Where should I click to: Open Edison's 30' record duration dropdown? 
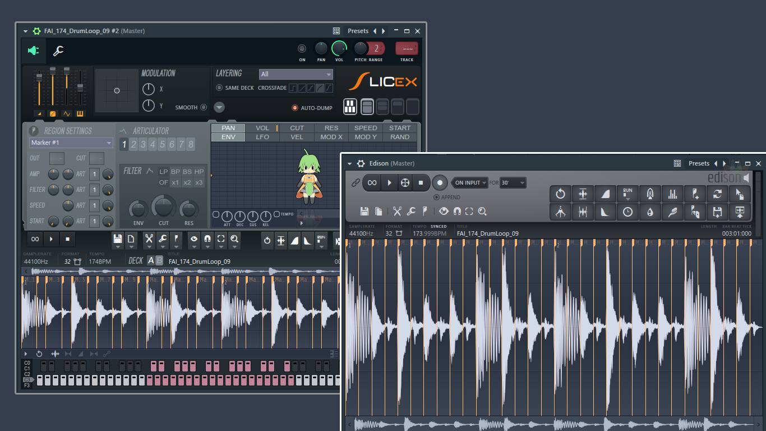513,182
